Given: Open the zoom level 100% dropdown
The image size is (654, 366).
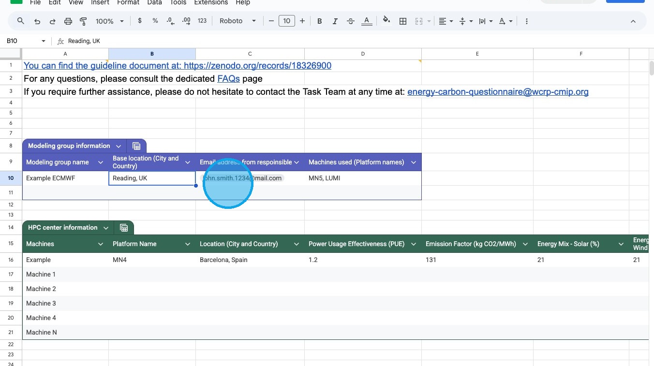Looking at the screenshot, I should coord(109,21).
